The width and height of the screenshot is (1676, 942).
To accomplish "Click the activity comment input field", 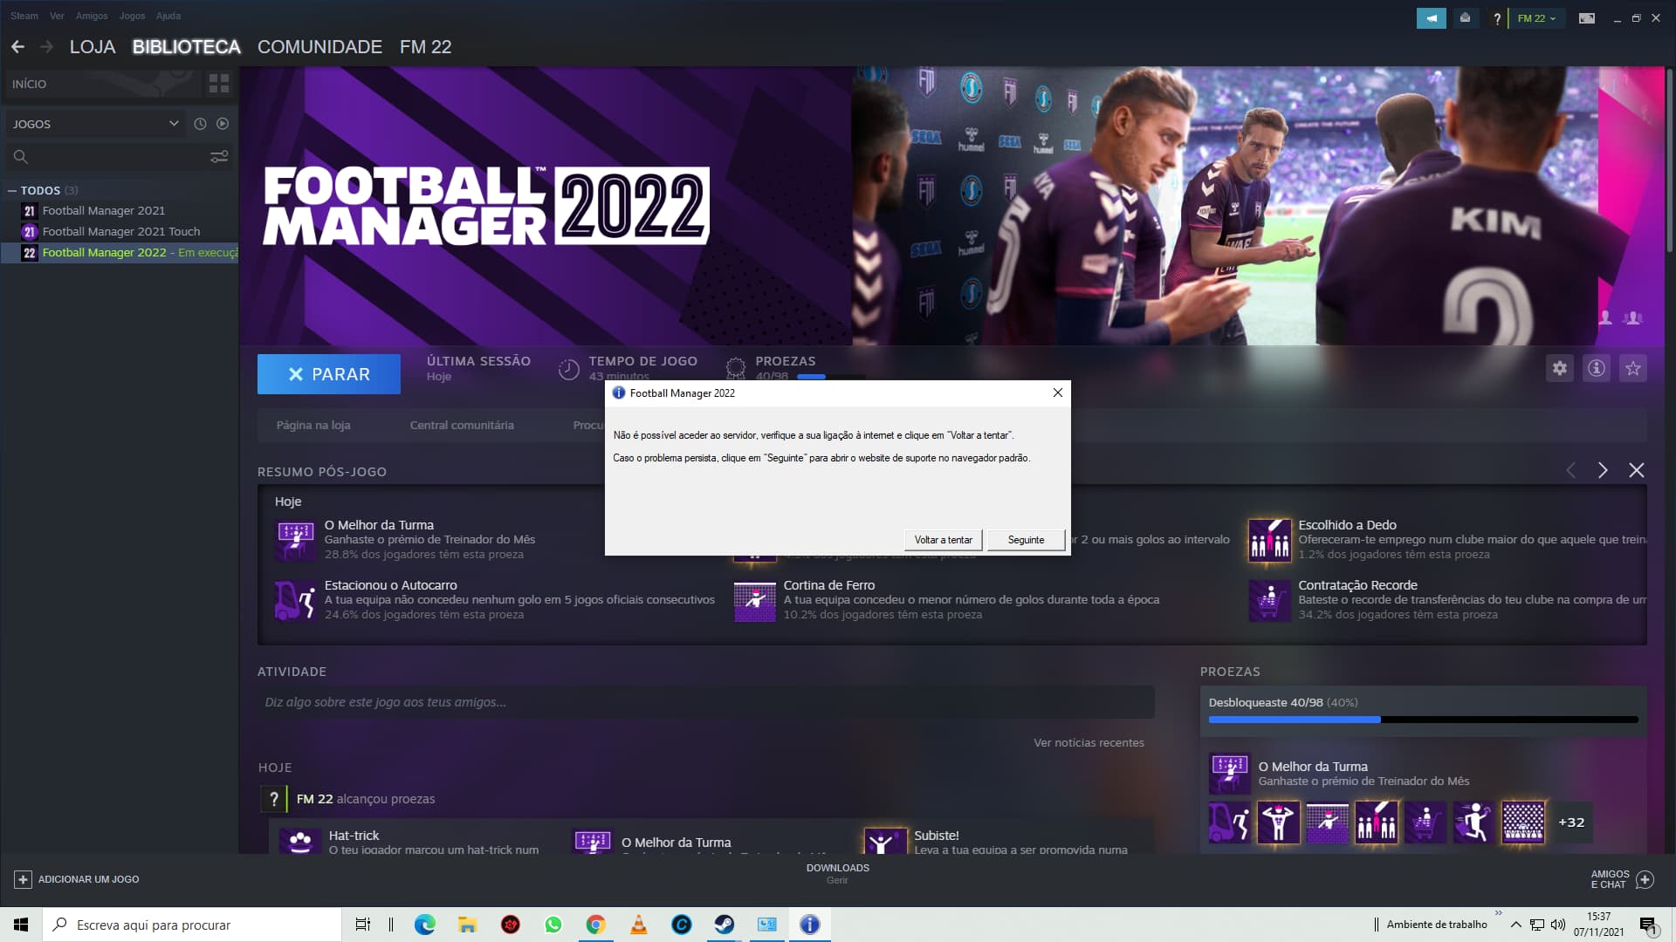I will pos(705,702).
